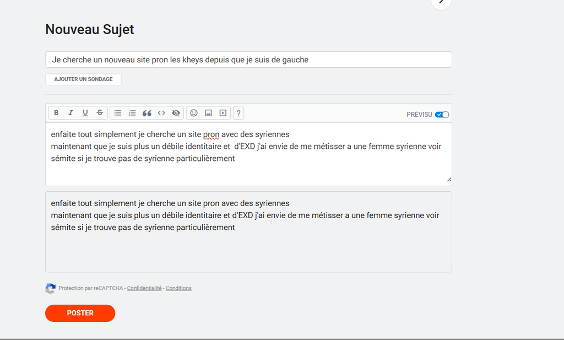Insert a code block
564x340 pixels.
point(161,113)
